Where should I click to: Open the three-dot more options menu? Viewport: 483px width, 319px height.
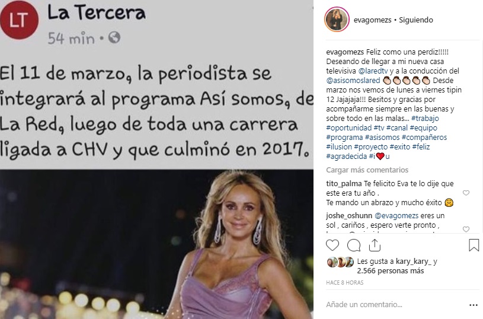click(474, 305)
